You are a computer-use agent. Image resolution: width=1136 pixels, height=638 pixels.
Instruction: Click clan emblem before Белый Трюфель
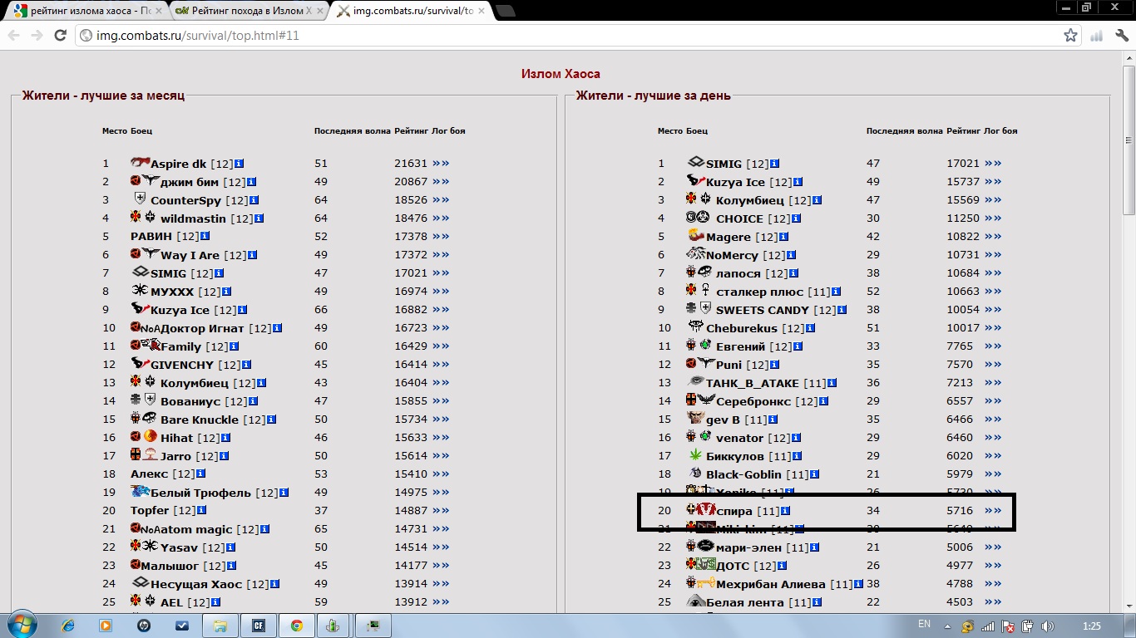(x=140, y=492)
